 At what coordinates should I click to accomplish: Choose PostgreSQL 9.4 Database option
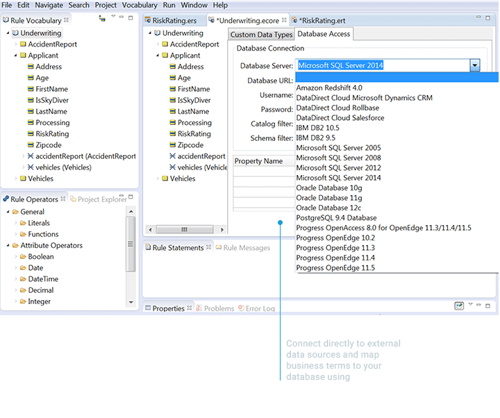(x=336, y=218)
